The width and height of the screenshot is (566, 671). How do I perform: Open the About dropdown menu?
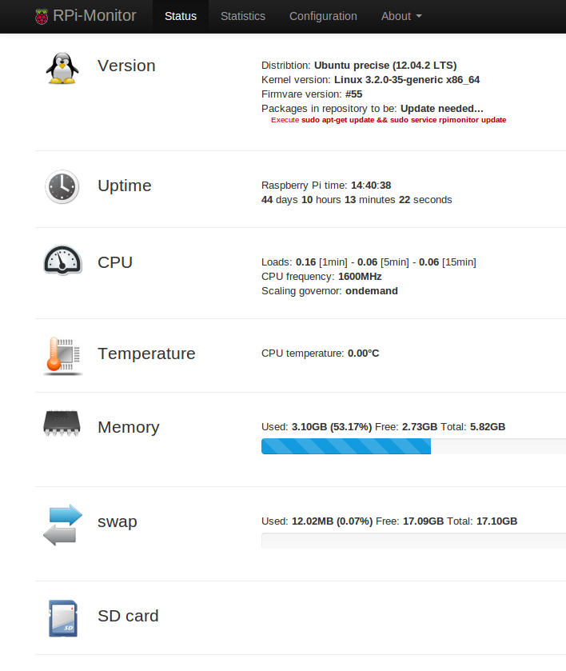click(x=401, y=16)
